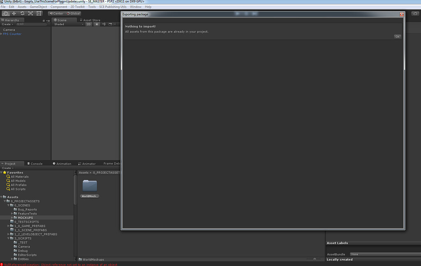The width and height of the screenshot is (421, 266).
Task: Select the Rect transform tool
Action: [39, 13]
